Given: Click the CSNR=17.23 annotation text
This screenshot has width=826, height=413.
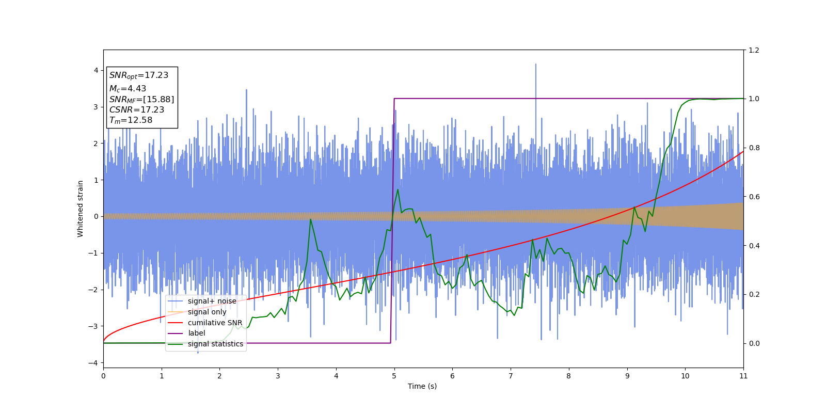Looking at the screenshot, I should point(137,109).
